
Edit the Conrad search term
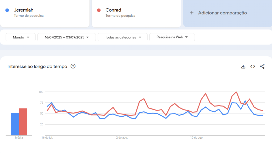(x=113, y=10)
